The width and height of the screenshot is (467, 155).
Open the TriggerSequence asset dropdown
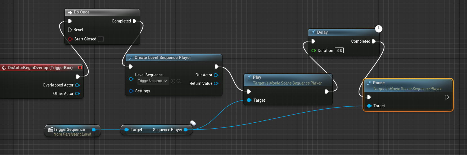pos(153,81)
